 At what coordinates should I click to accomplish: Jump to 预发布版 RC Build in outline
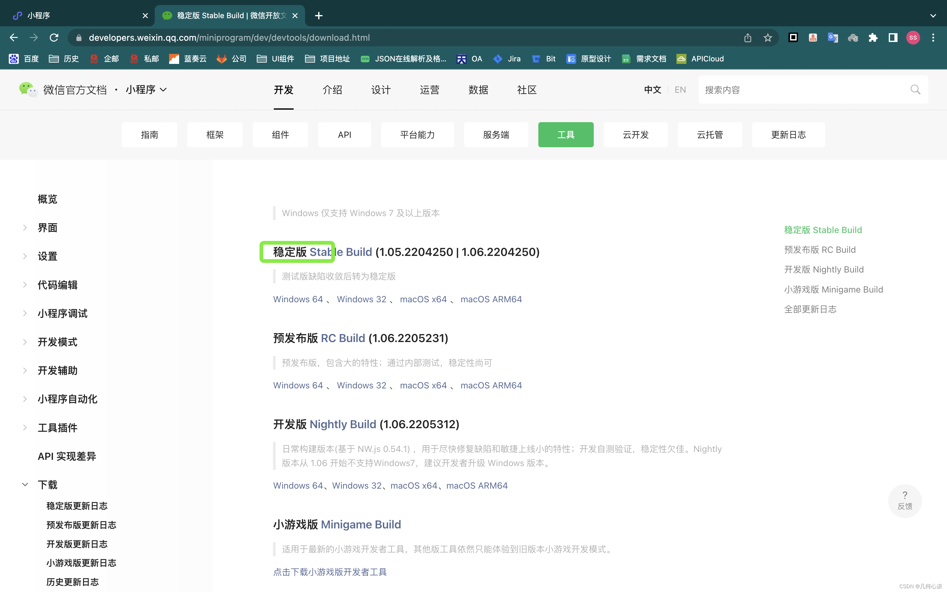pos(820,250)
